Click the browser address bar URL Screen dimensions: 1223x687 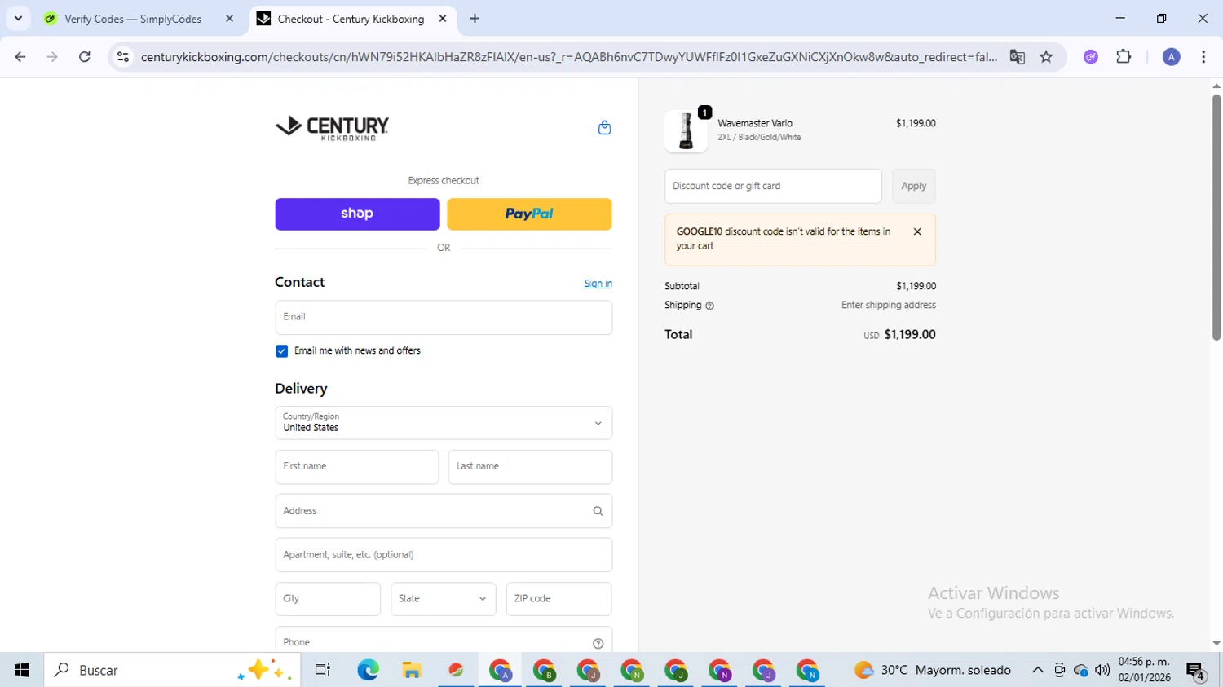(568, 57)
